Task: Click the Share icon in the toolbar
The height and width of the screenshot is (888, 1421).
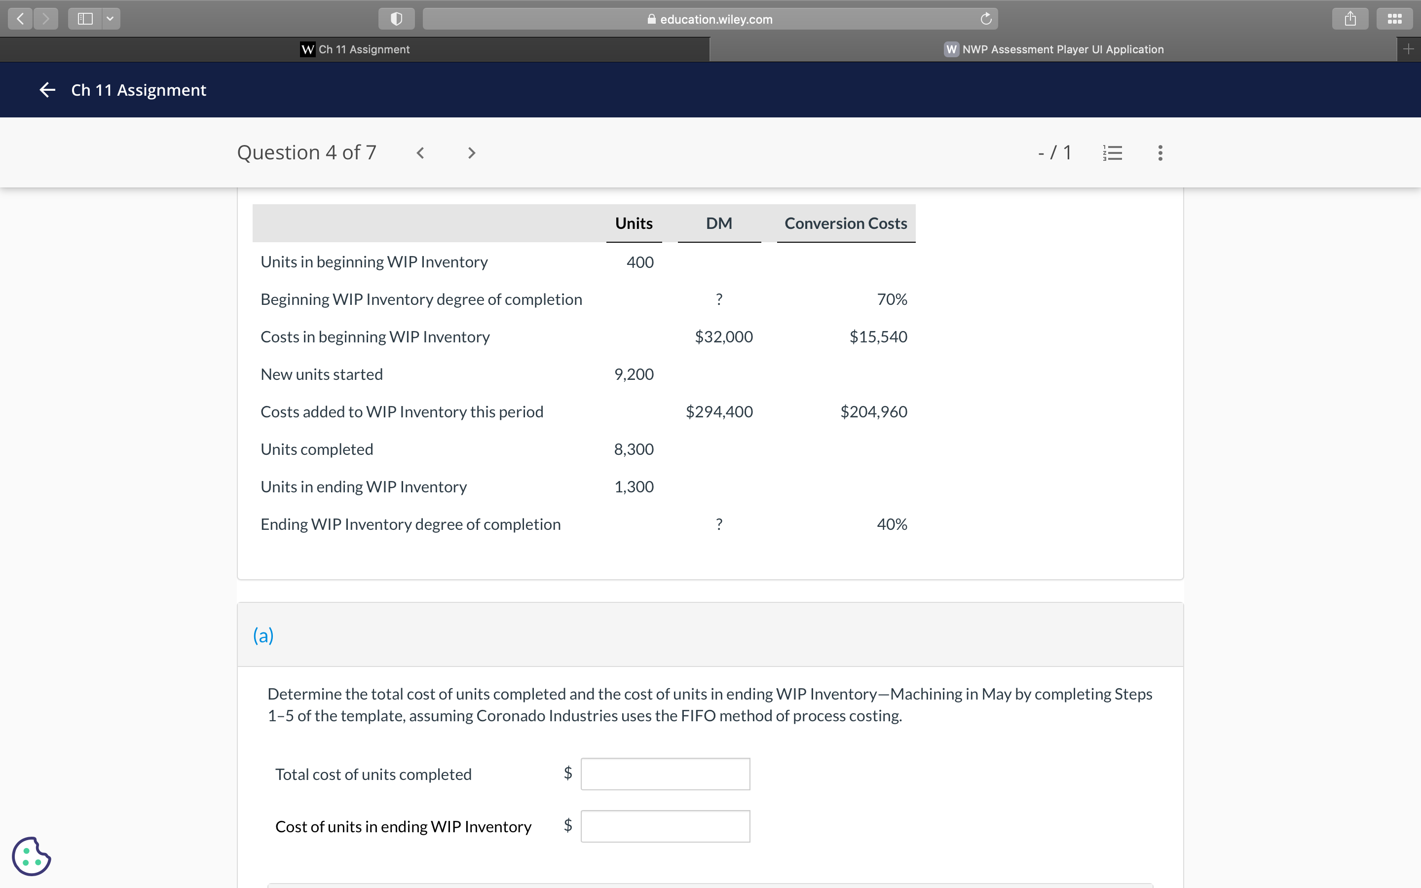Action: tap(1350, 18)
